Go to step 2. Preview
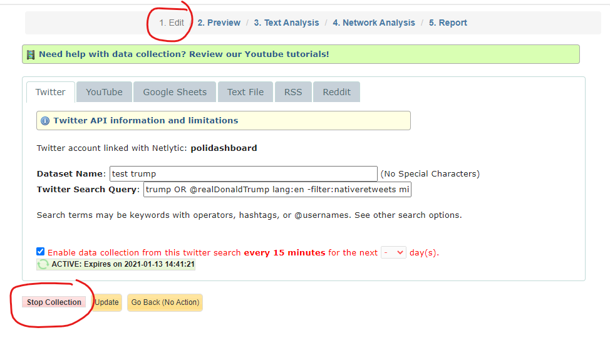The height and width of the screenshot is (355, 610). point(219,23)
